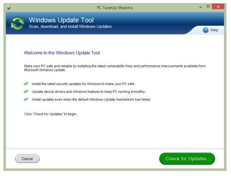Click 'Welcome to the Windows Update Tool' heading
231x176 pixels.
62,53
